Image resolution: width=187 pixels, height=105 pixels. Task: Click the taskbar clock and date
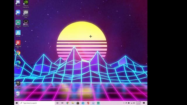click(138, 103)
